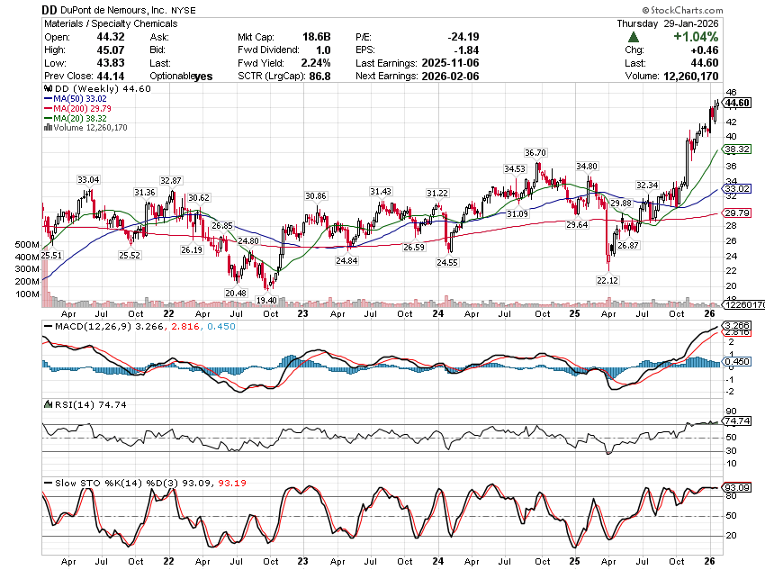The image size is (765, 570).
Task: Click the 74.74 RSI value tag
Action: point(737,421)
